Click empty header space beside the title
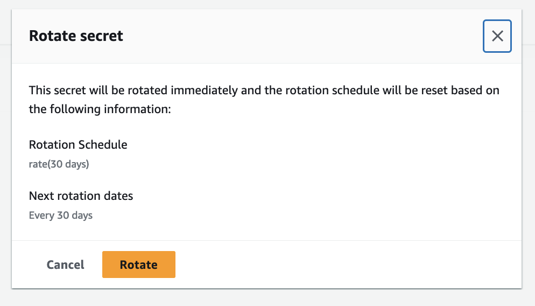The image size is (535, 306). (x=301, y=36)
